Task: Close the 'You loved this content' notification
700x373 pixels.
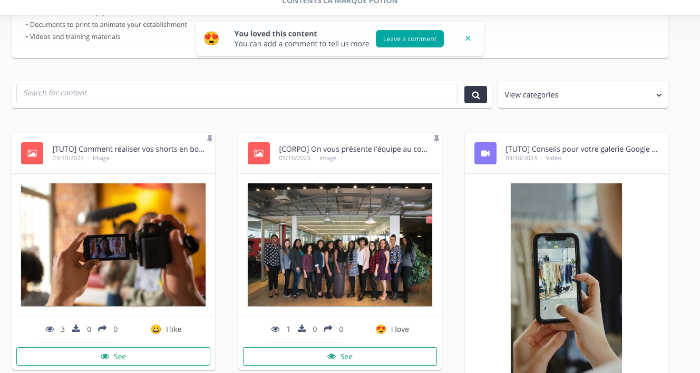Action: [468, 38]
